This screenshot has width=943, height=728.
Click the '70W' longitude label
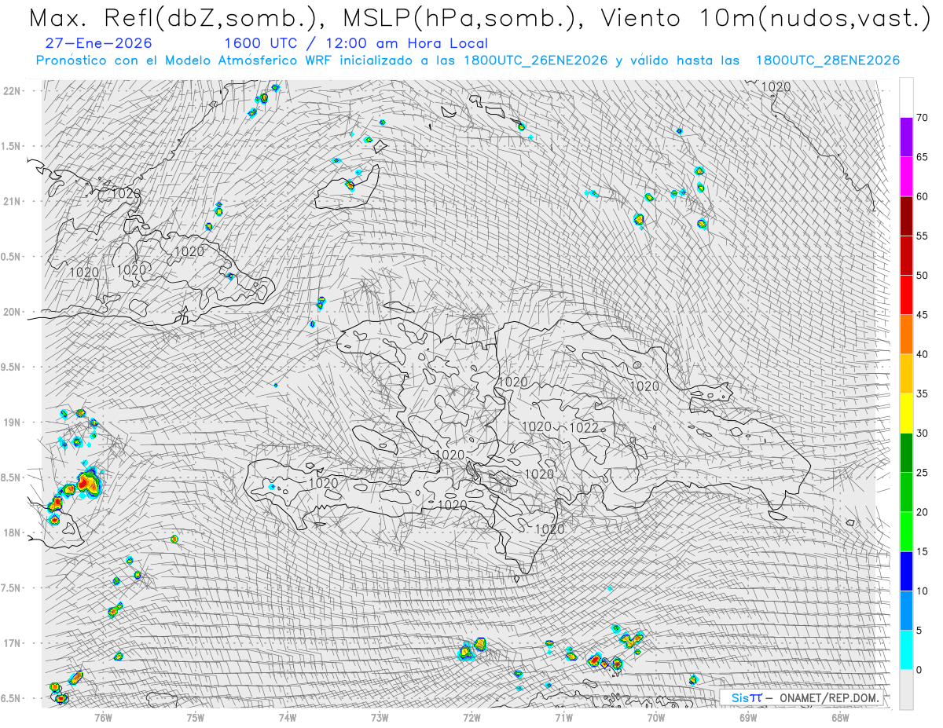point(655,717)
